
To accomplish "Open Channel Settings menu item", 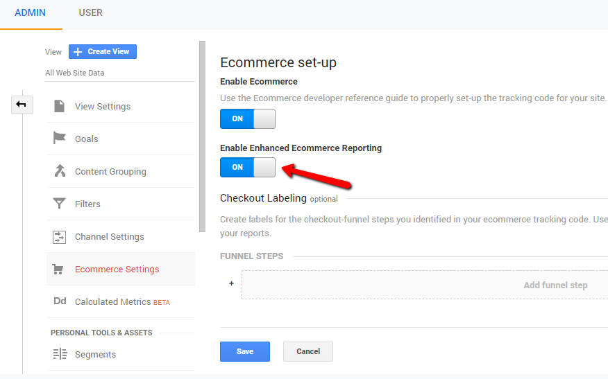I will (121, 236).
